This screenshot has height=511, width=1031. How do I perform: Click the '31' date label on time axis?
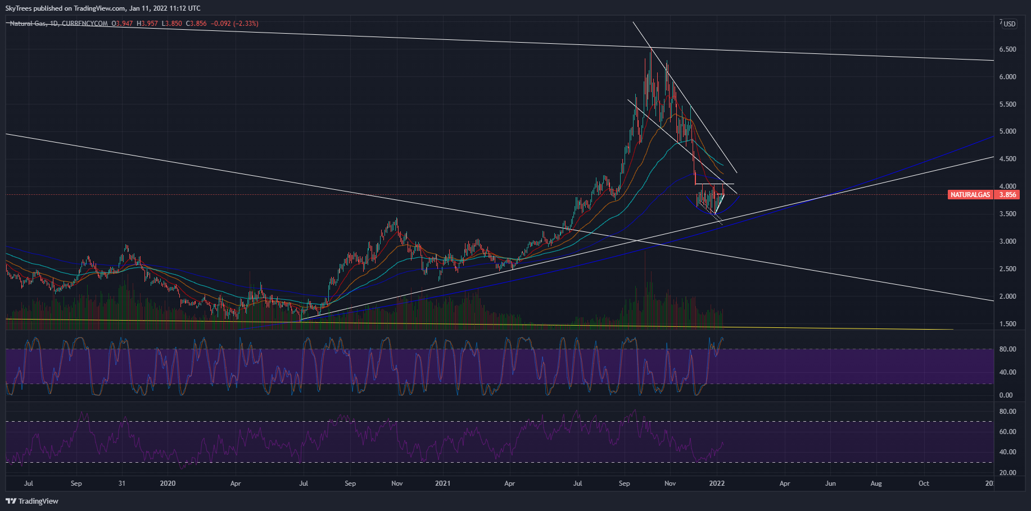click(122, 483)
